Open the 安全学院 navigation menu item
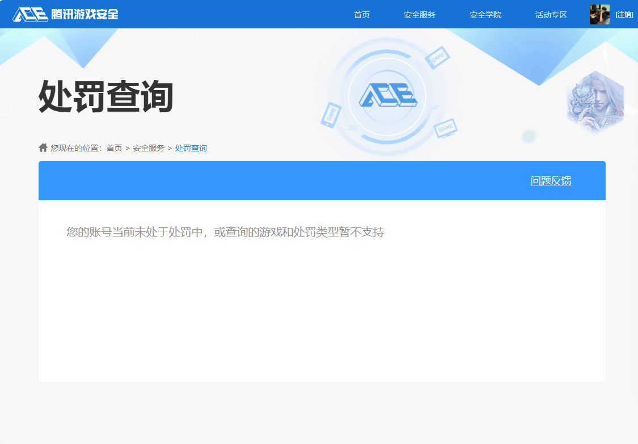Image resolution: width=638 pixels, height=444 pixels. coord(485,15)
